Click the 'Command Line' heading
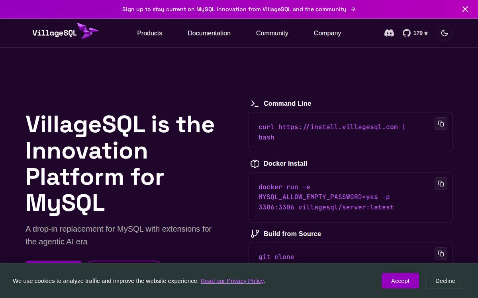The image size is (478, 298). coord(287,104)
